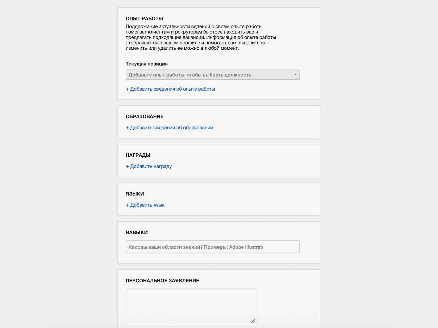Click 'Добавить сведения об опыте работы' link

click(172, 89)
